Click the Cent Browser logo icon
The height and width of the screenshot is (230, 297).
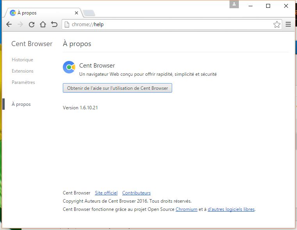[x=69, y=67]
